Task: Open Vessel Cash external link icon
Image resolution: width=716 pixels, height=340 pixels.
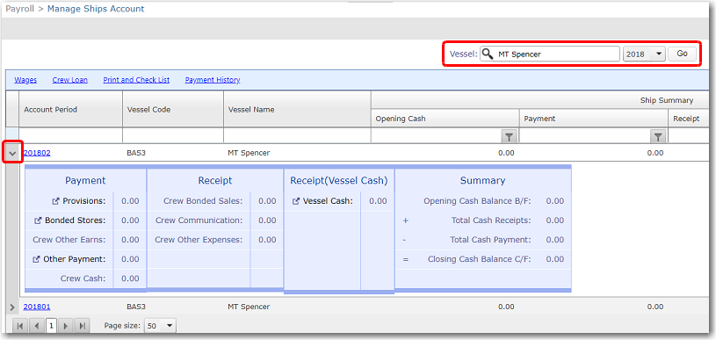Action: coord(296,201)
